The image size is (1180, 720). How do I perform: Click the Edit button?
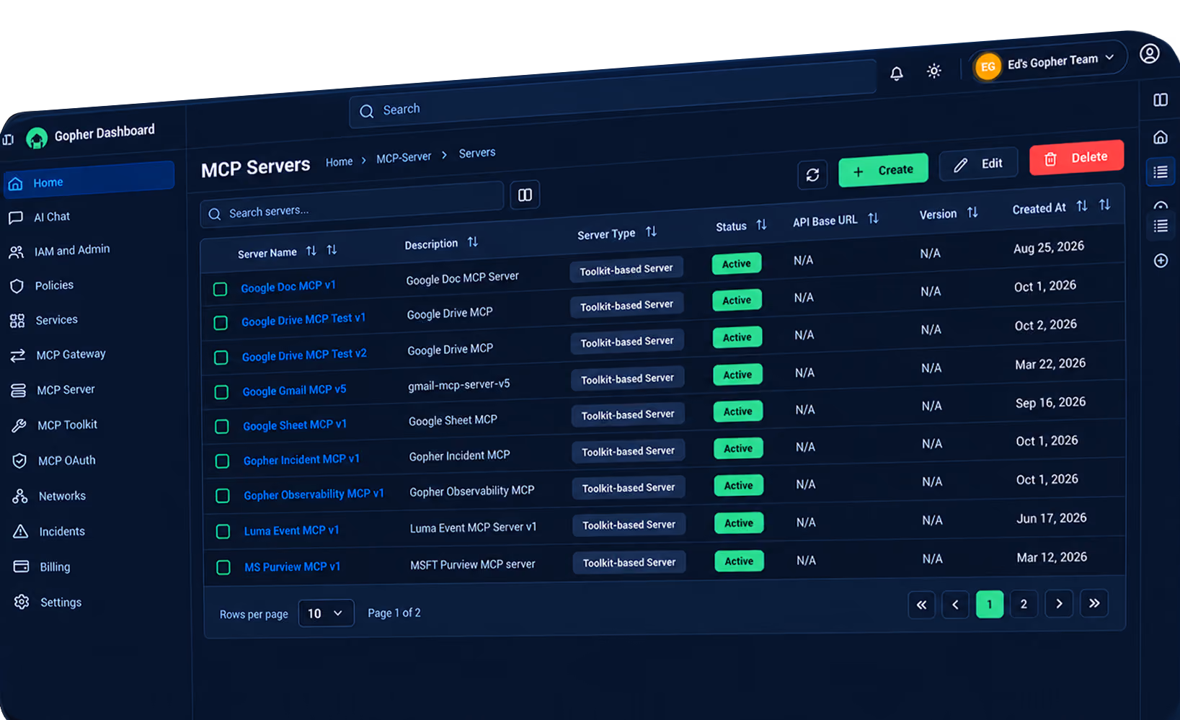(x=978, y=164)
